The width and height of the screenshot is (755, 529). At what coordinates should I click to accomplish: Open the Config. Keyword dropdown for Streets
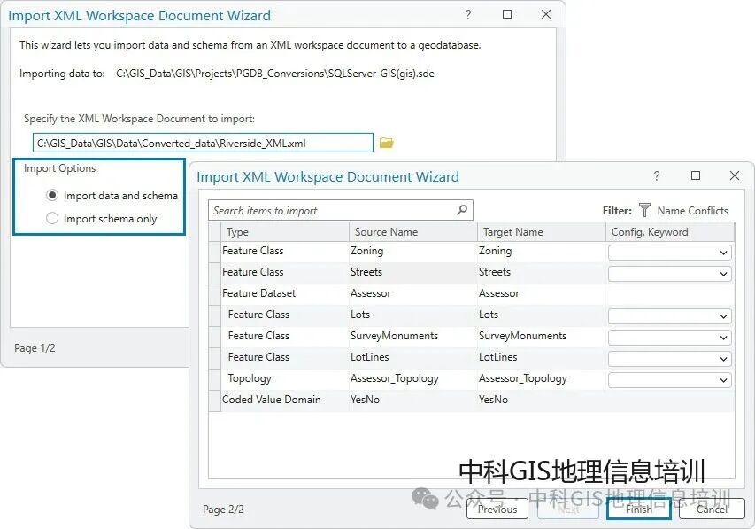click(x=669, y=274)
